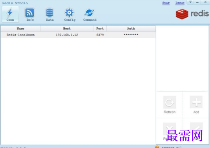
Task: Click the Add connection plus icon
Action: click(x=196, y=102)
